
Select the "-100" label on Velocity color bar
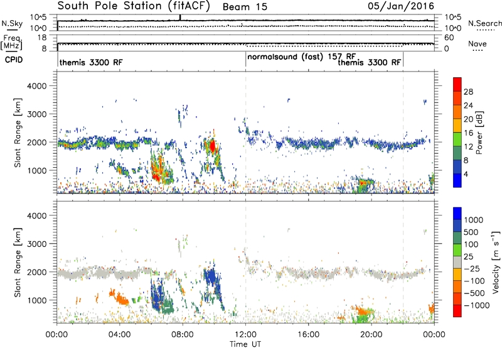[474, 281]
